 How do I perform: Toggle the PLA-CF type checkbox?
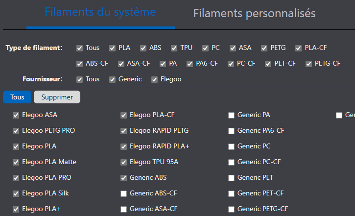pyautogui.click(x=299, y=48)
